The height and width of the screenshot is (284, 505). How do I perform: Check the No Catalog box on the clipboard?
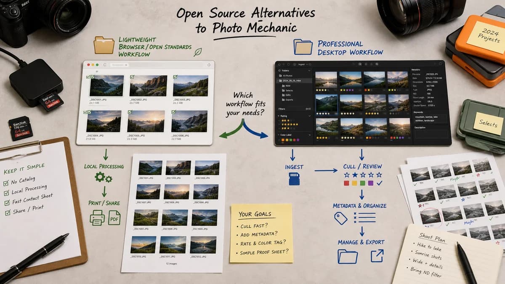pos(6,183)
